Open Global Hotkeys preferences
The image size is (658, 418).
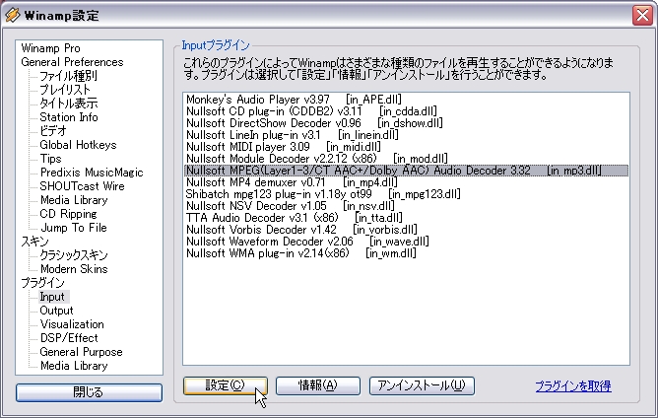[x=78, y=145]
